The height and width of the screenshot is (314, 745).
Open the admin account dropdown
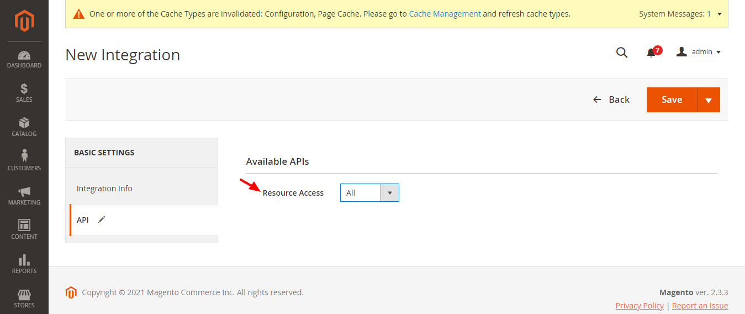(x=699, y=52)
